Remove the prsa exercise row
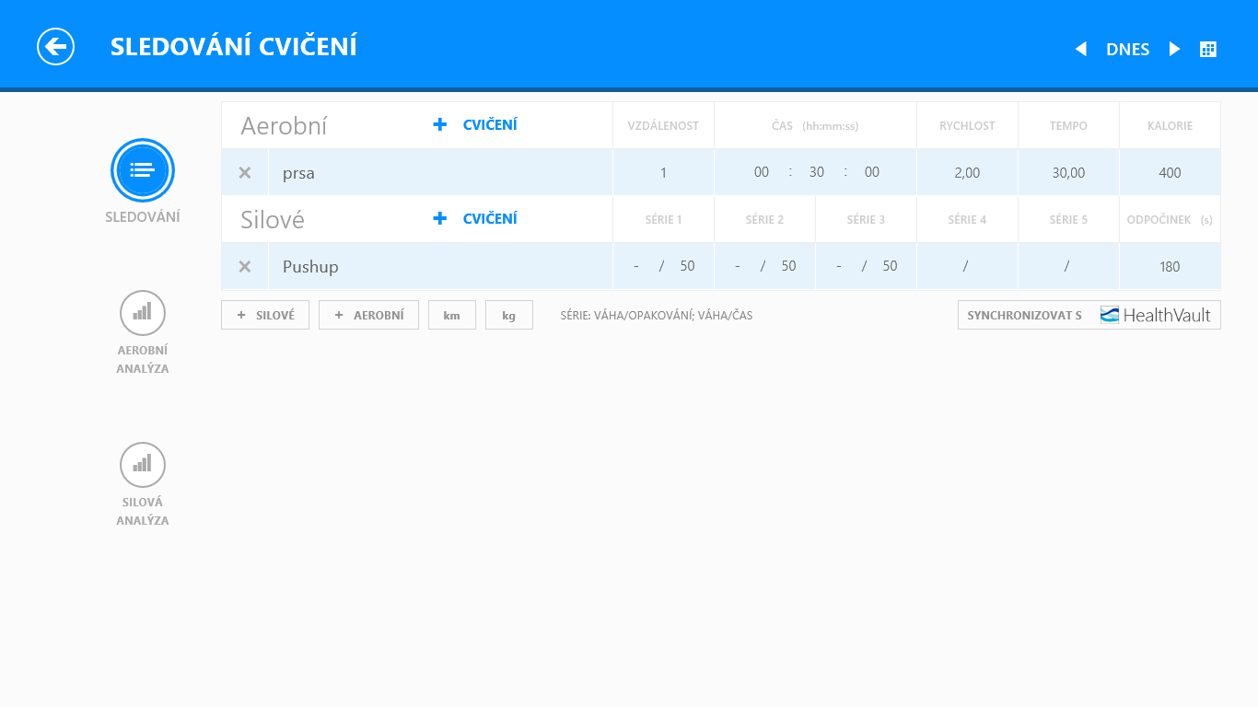 [245, 172]
